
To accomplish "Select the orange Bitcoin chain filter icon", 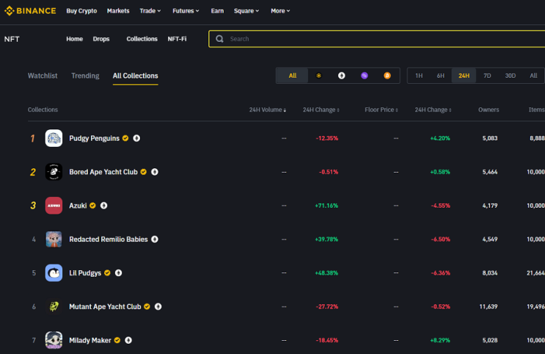I will 387,76.
